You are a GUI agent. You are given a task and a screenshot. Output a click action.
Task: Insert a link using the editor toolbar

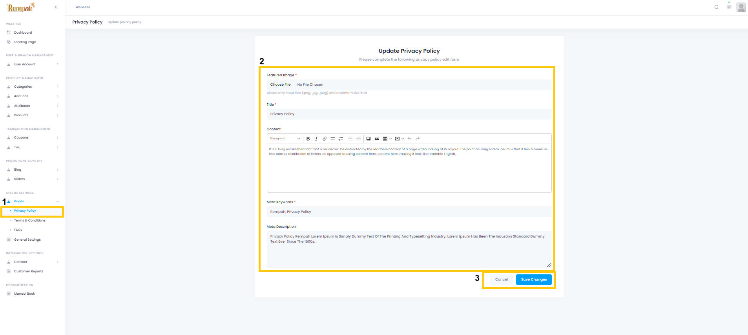coord(325,139)
